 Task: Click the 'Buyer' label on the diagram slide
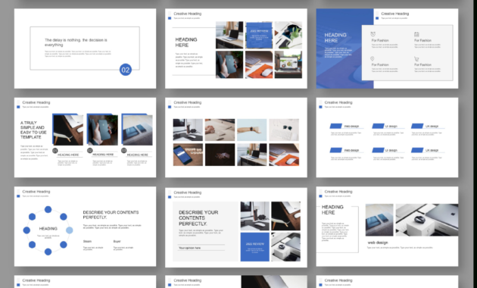pos(117,242)
